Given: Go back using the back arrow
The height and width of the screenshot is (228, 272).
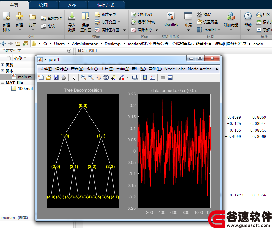Looking at the screenshot, I should (x=3, y=44).
